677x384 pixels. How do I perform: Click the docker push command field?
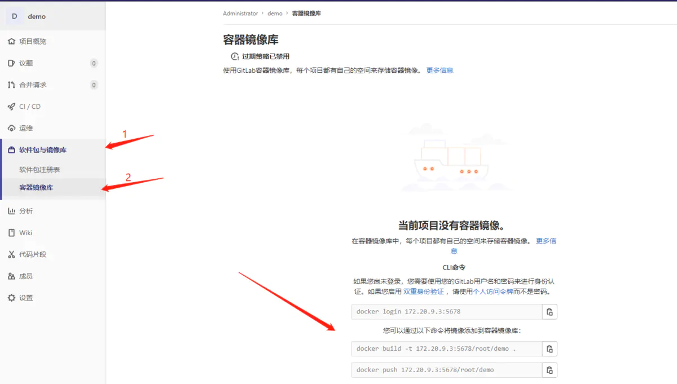click(x=446, y=370)
